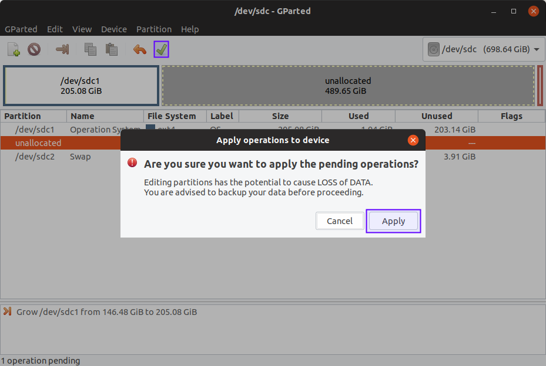Click the green checkmark Apply All icon
Viewport: 546px width, 366px height.
tap(161, 50)
